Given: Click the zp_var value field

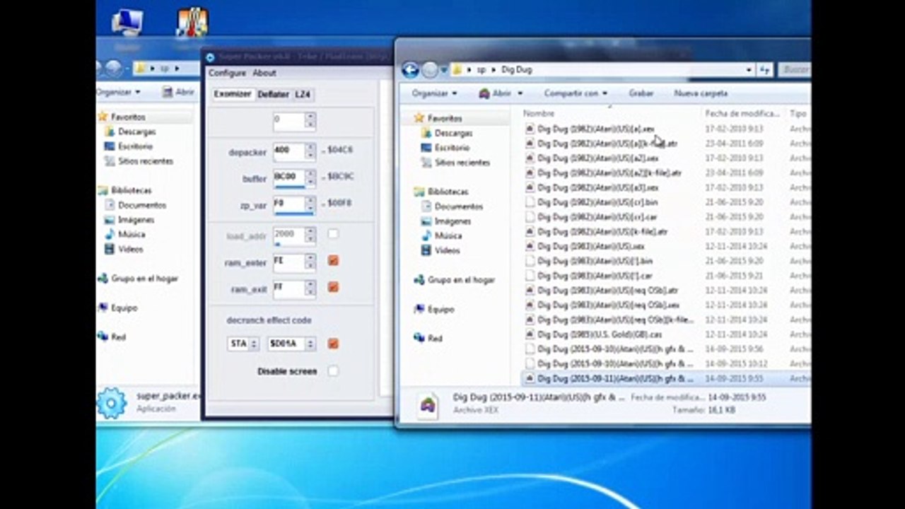Looking at the screenshot, I should (x=288, y=204).
